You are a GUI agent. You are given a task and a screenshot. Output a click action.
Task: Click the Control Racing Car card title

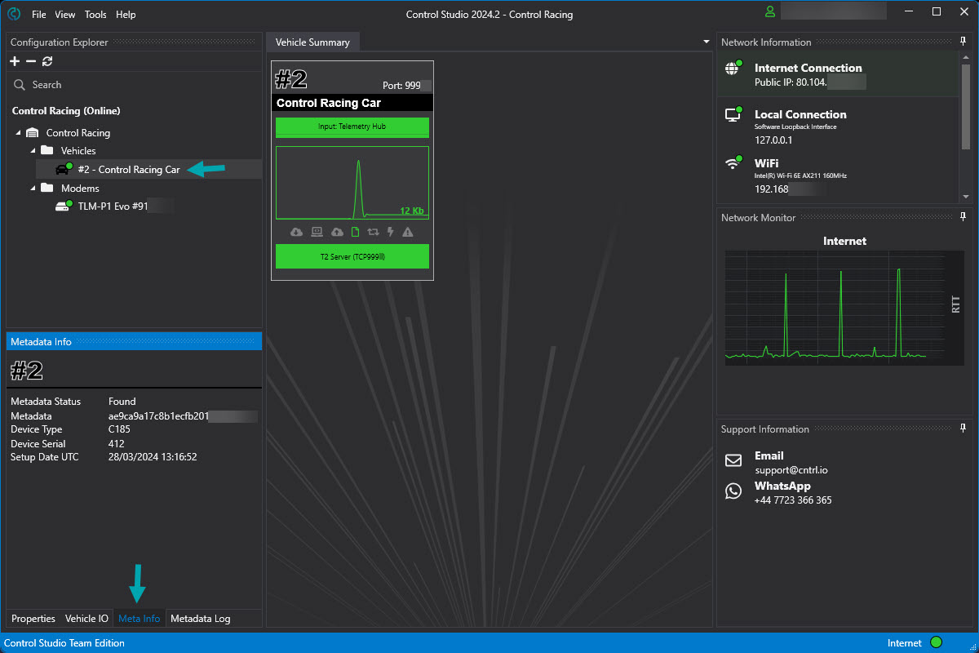coord(329,103)
